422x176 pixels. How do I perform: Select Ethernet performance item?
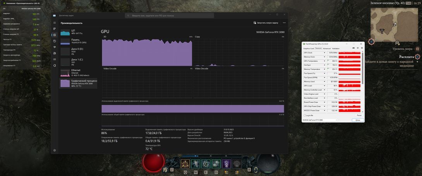coord(78,73)
